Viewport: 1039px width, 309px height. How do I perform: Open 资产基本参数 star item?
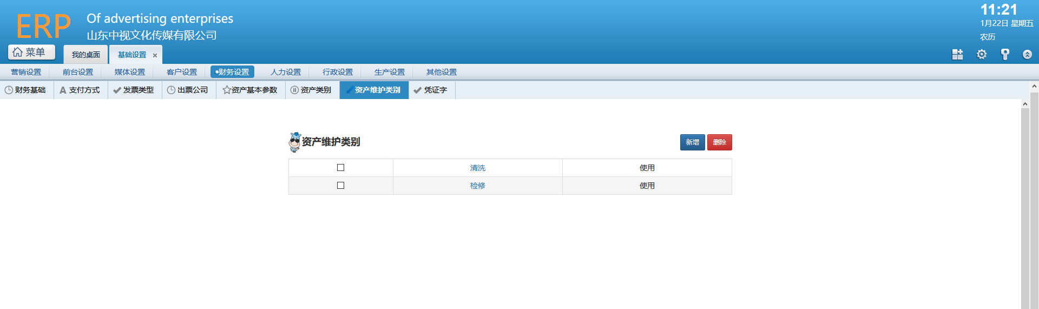click(250, 90)
